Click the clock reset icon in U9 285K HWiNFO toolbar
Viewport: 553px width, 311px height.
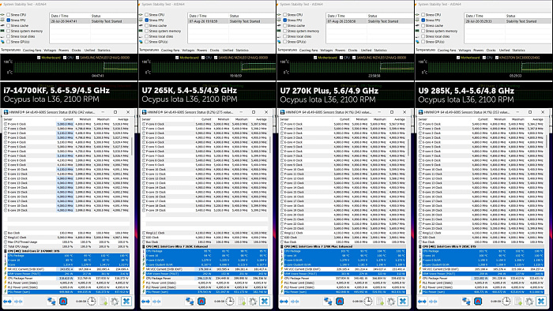tap(506, 302)
